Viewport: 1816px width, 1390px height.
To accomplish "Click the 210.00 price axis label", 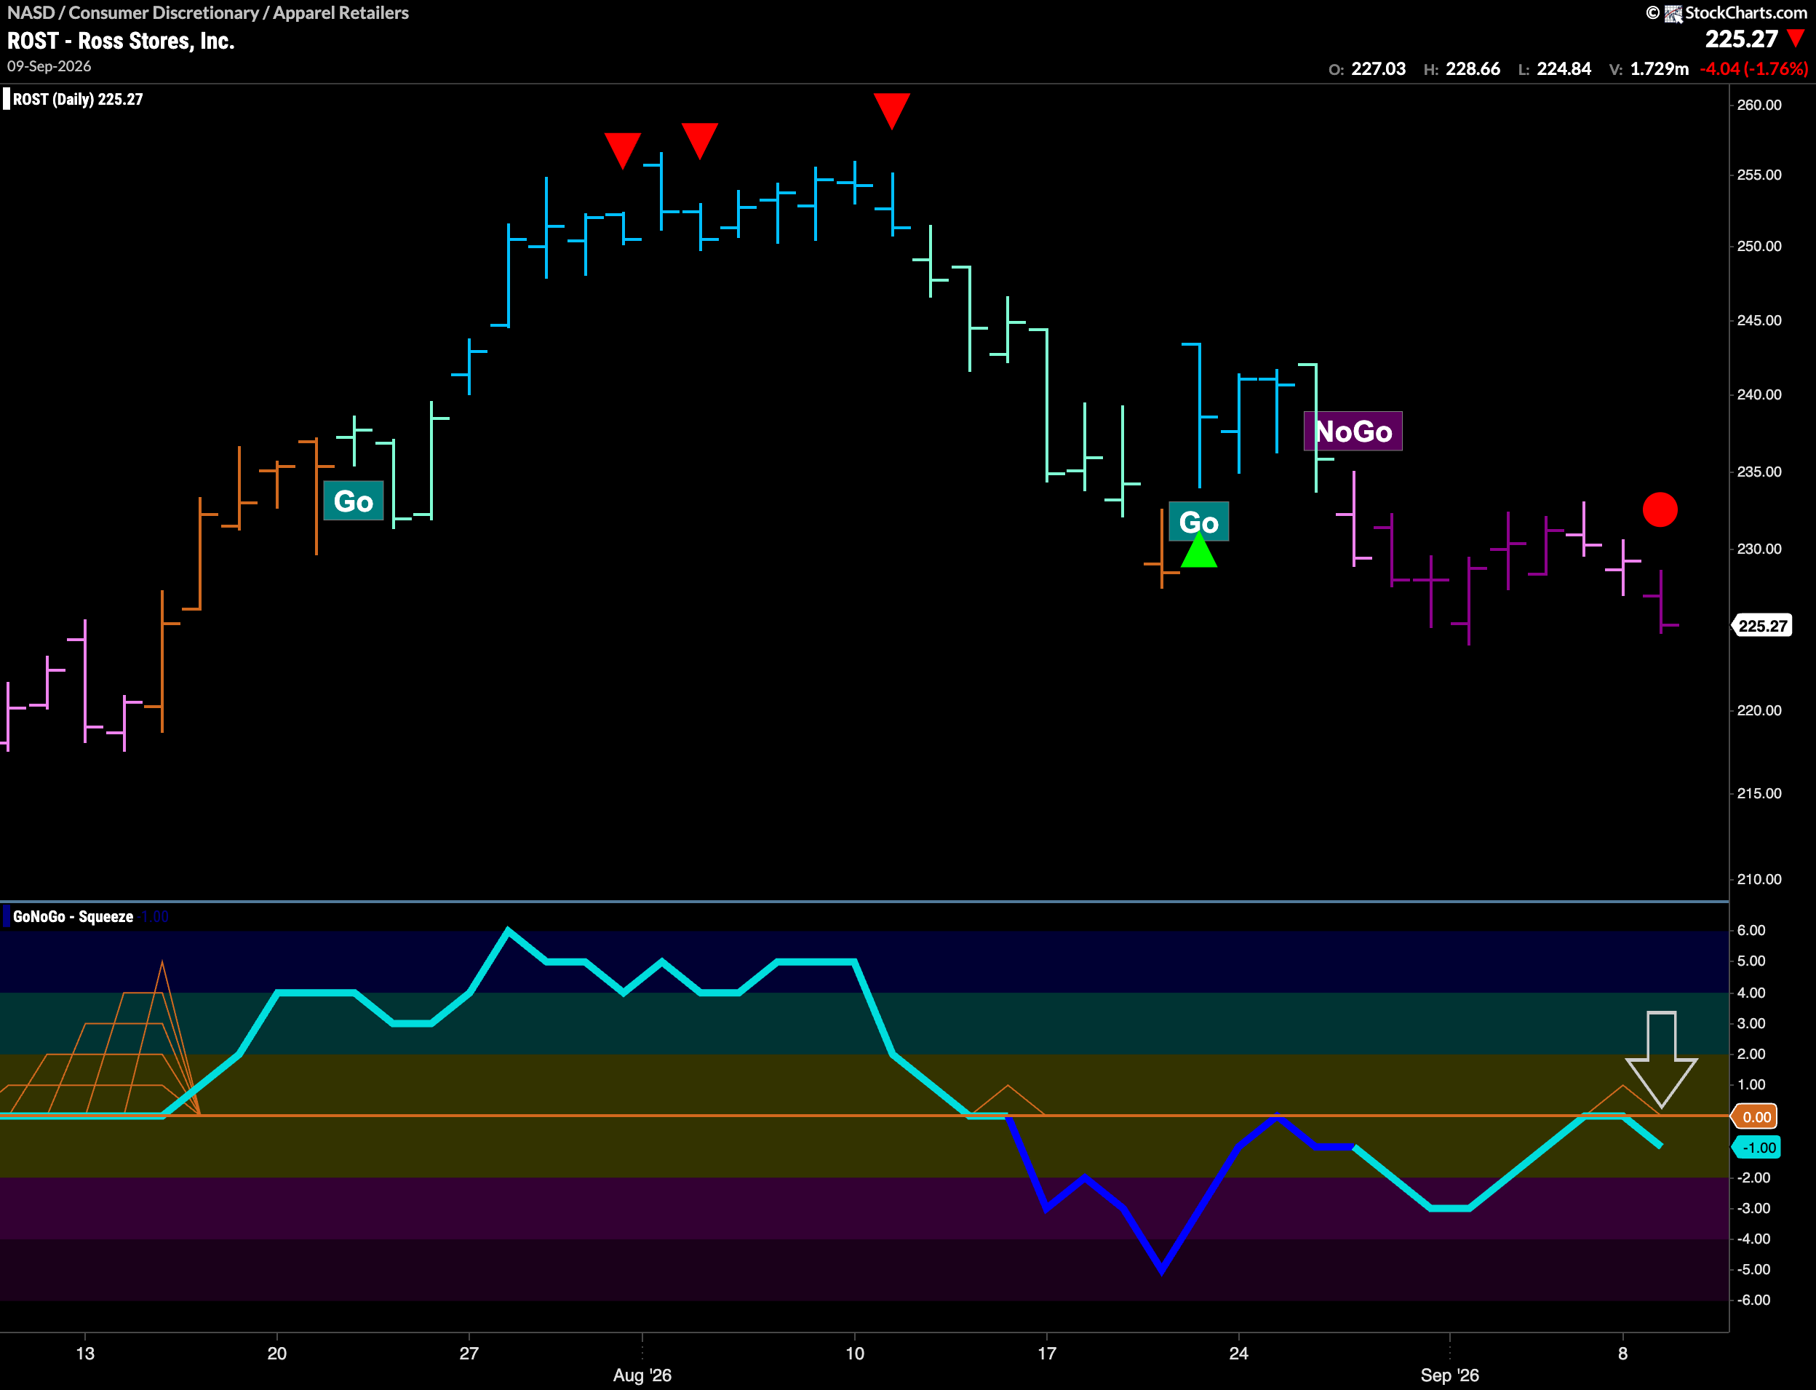I will [x=1759, y=880].
